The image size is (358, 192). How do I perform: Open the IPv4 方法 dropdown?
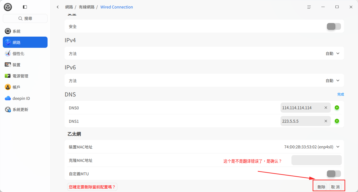[333, 53]
